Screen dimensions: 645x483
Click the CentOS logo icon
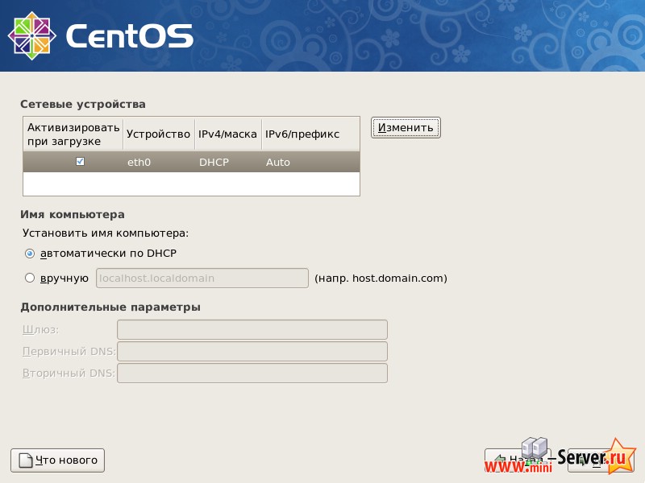click(32, 35)
